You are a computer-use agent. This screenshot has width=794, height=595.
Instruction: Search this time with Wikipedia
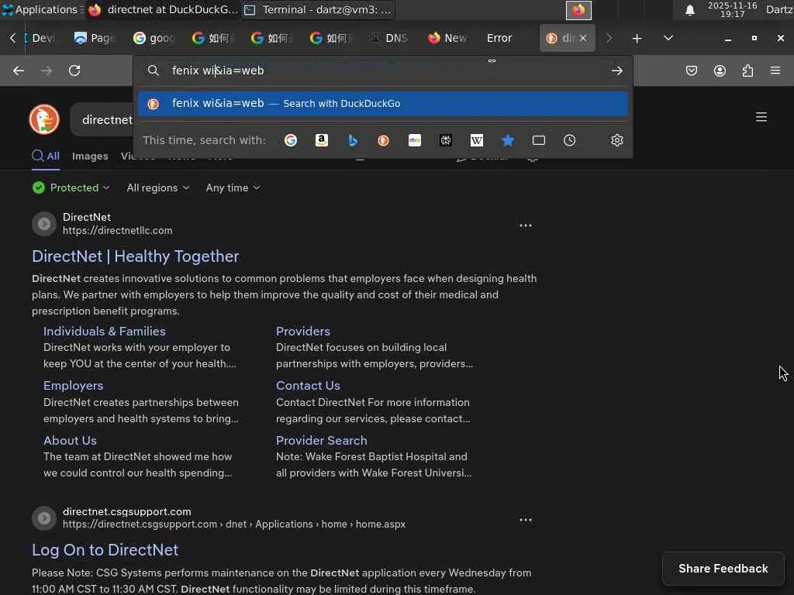tap(477, 140)
